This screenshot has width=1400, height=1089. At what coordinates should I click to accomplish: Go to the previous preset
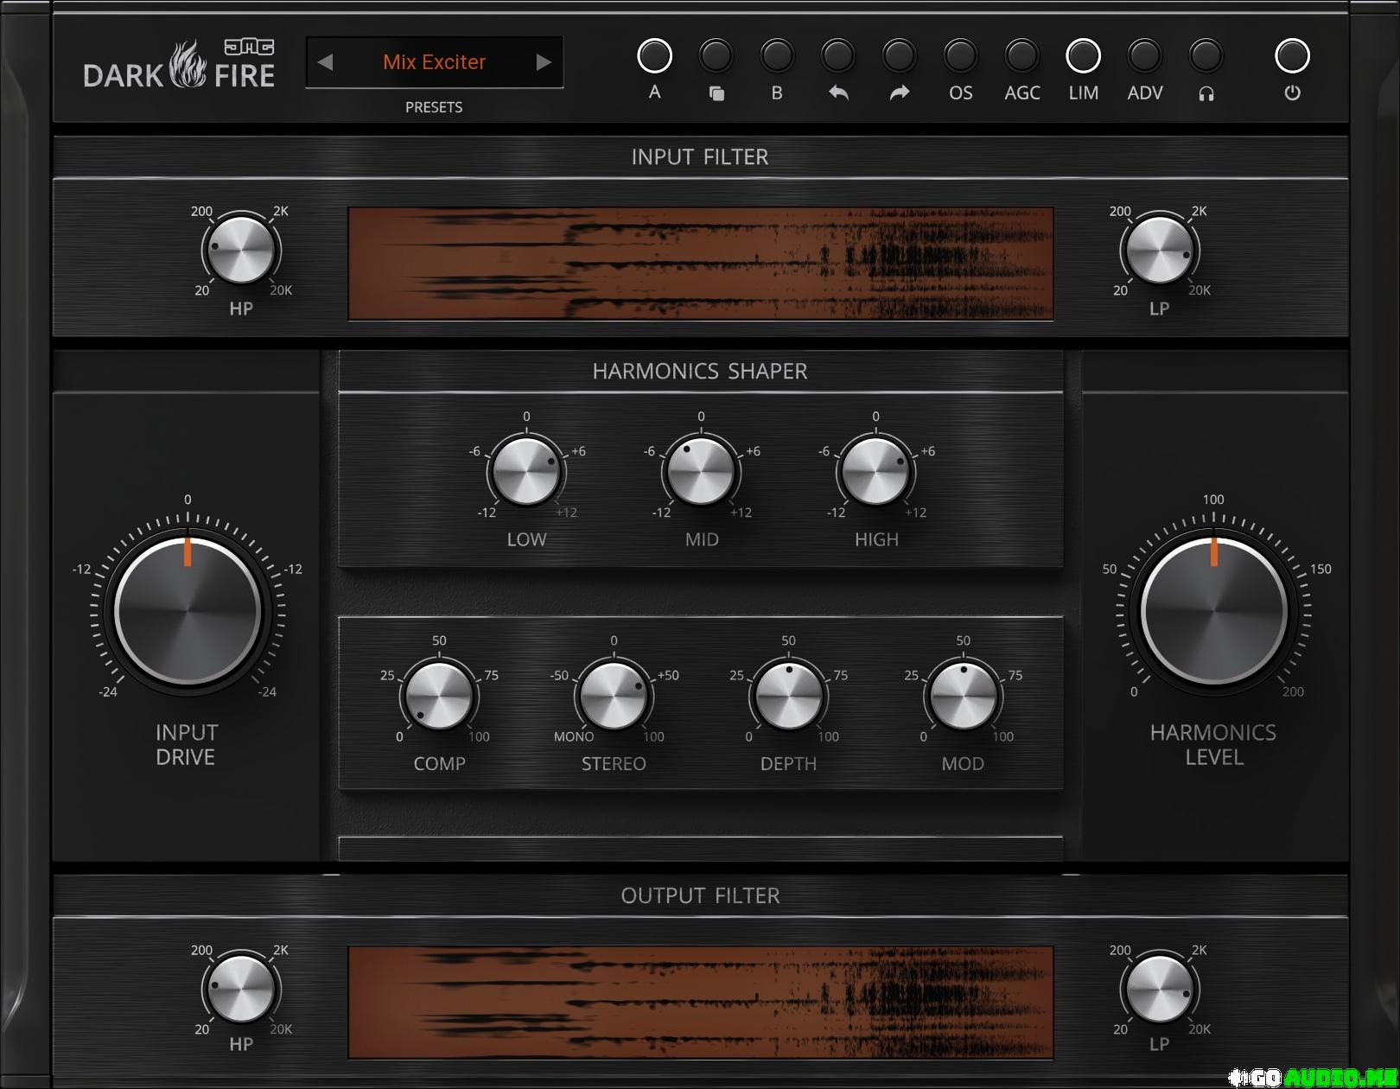[326, 62]
